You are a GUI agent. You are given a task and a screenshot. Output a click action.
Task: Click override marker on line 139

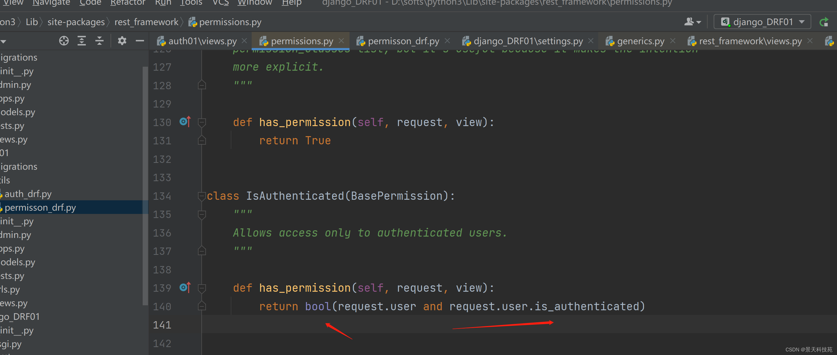coord(185,288)
